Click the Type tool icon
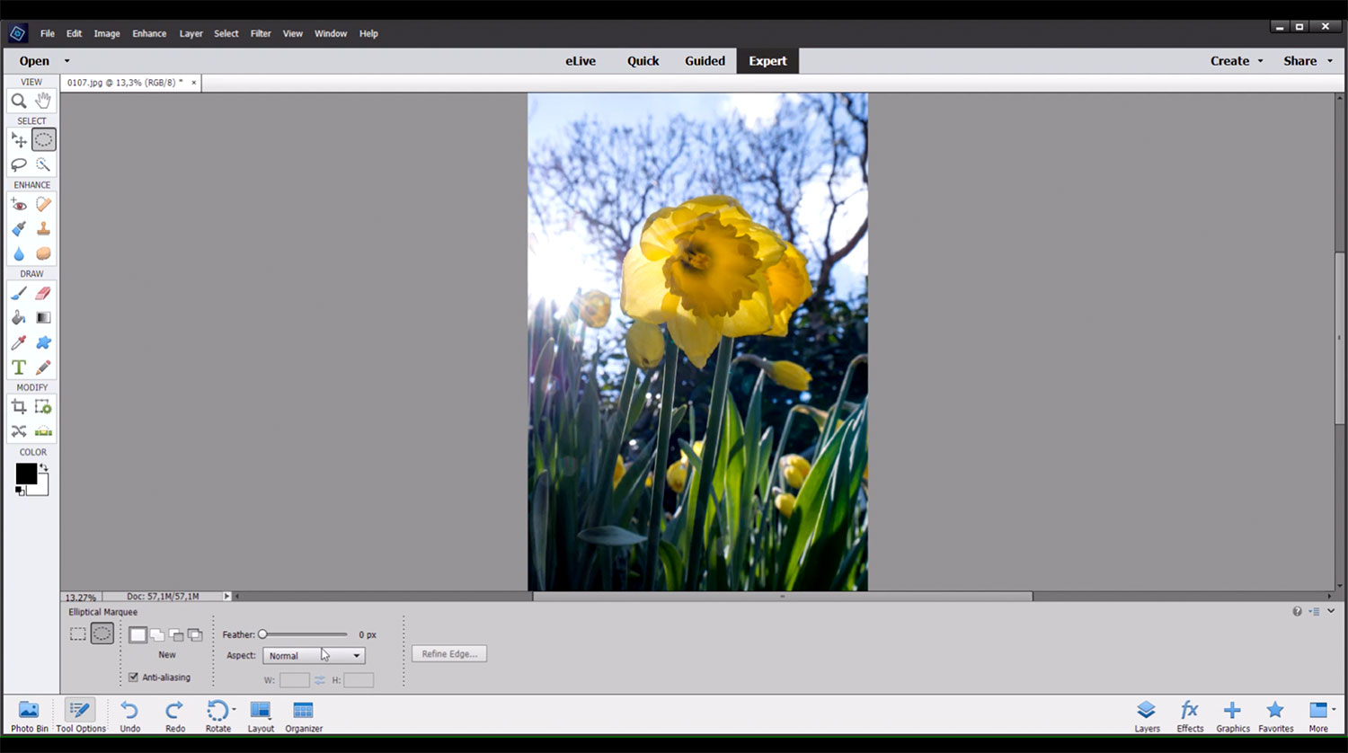1348x753 pixels. click(18, 368)
